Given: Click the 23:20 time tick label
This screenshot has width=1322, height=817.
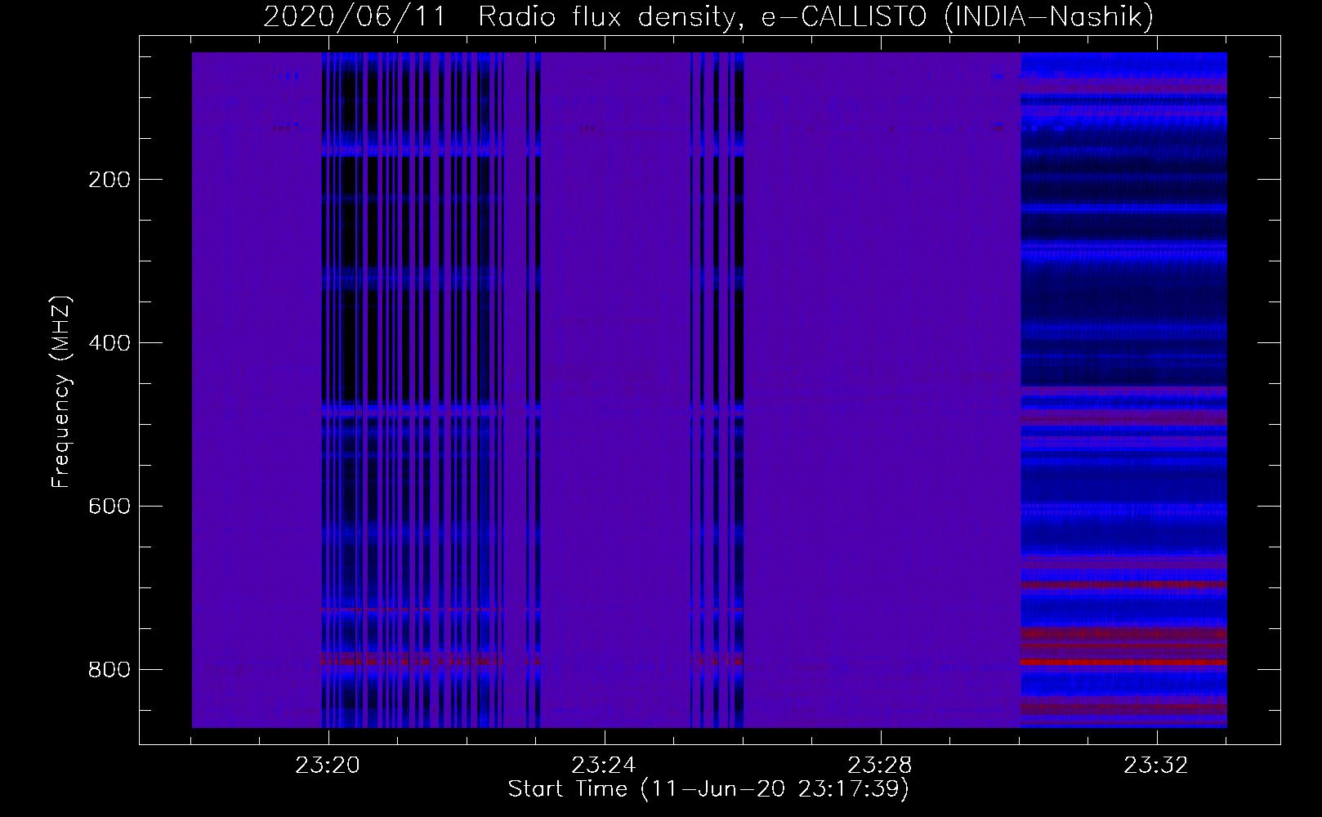Looking at the screenshot, I should point(328,766).
